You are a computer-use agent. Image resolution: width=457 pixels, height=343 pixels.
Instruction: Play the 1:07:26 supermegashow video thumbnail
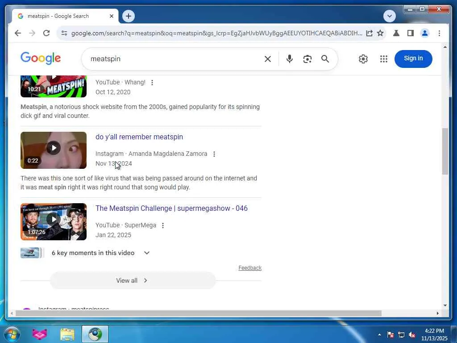tap(54, 222)
